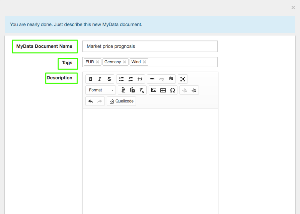Click the remove formatting icon

coord(142,90)
